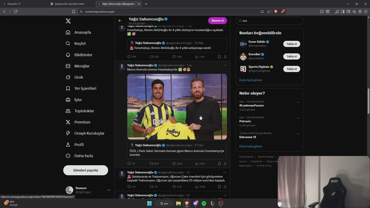Click the Abone ol button
Image resolution: width=370 pixels, height=208 pixels.
217,21
